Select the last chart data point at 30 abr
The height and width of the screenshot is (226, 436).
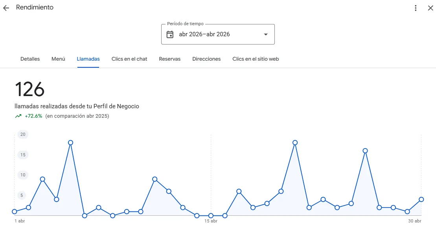coord(421,199)
